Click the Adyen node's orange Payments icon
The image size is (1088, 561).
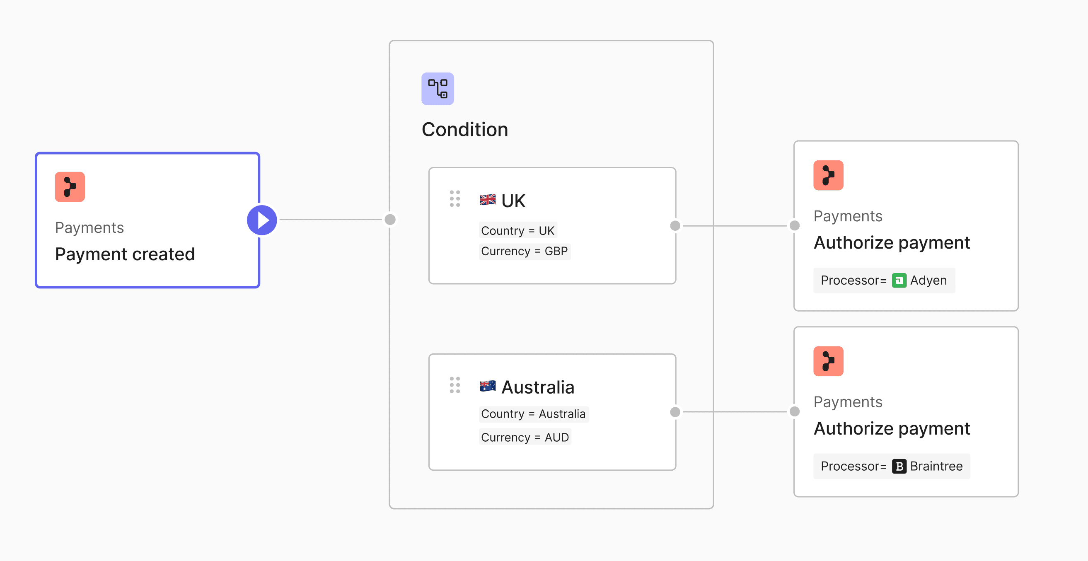pos(828,175)
